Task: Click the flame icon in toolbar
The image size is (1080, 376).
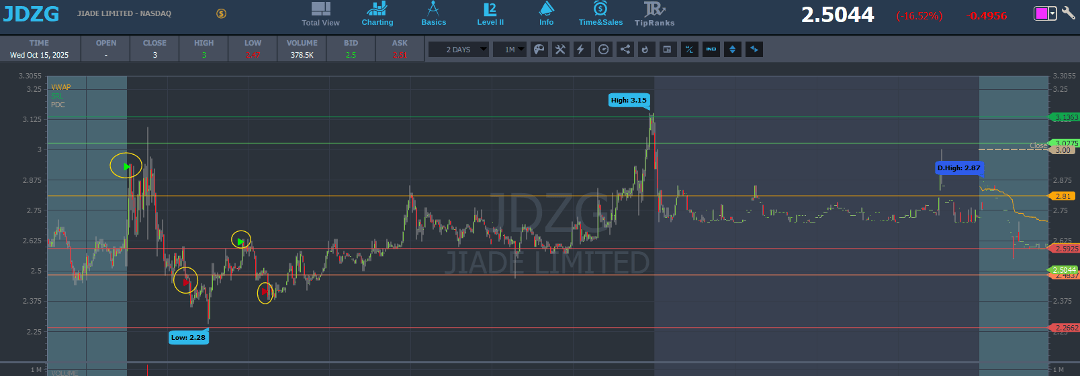Action: pyautogui.click(x=646, y=49)
